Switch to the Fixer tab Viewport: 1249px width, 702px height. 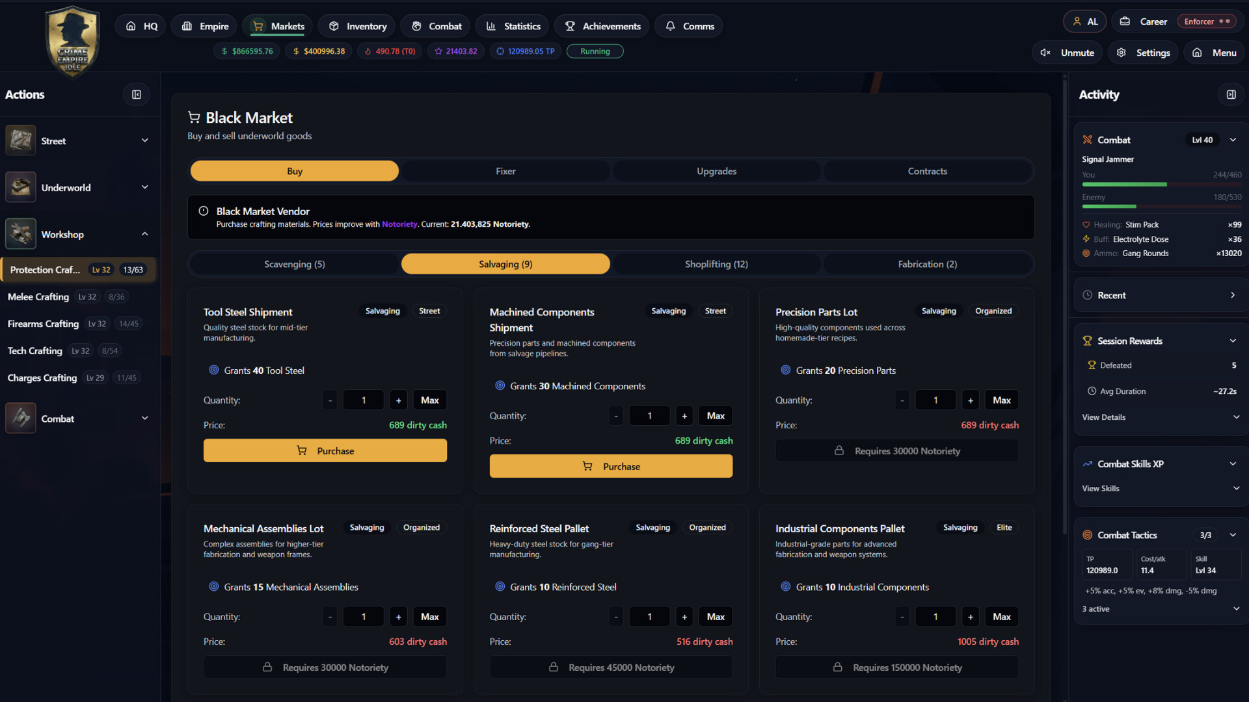click(505, 171)
